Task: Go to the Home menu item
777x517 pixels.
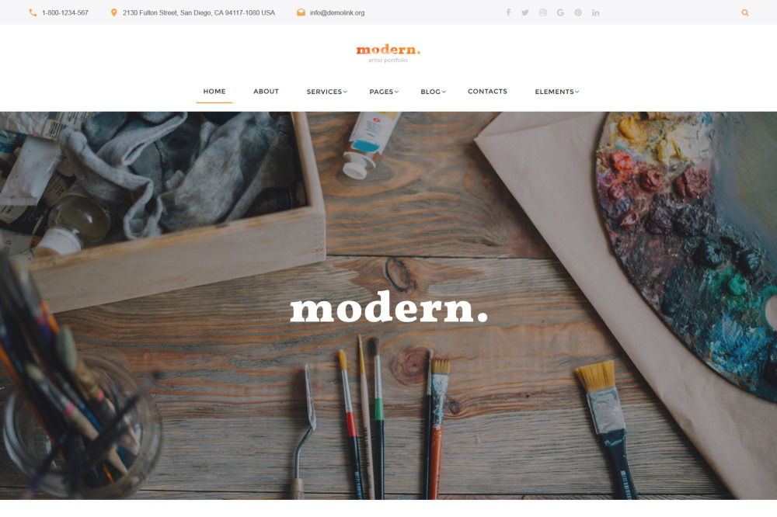Action: (214, 91)
